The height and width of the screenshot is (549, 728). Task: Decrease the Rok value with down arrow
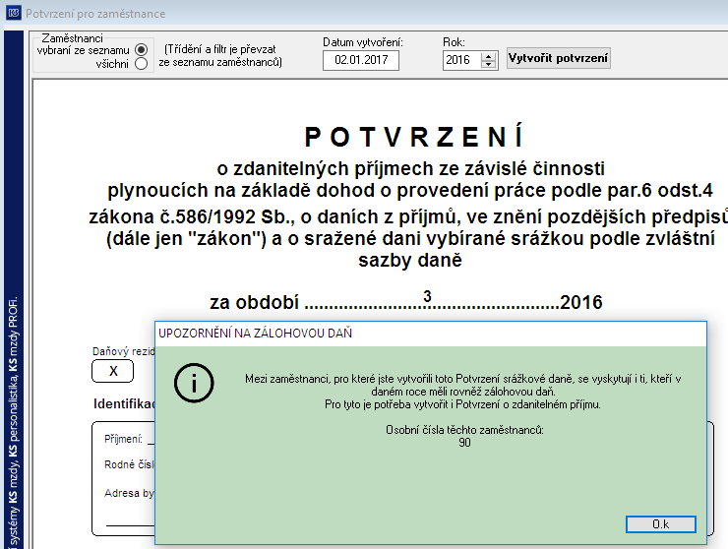488,65
